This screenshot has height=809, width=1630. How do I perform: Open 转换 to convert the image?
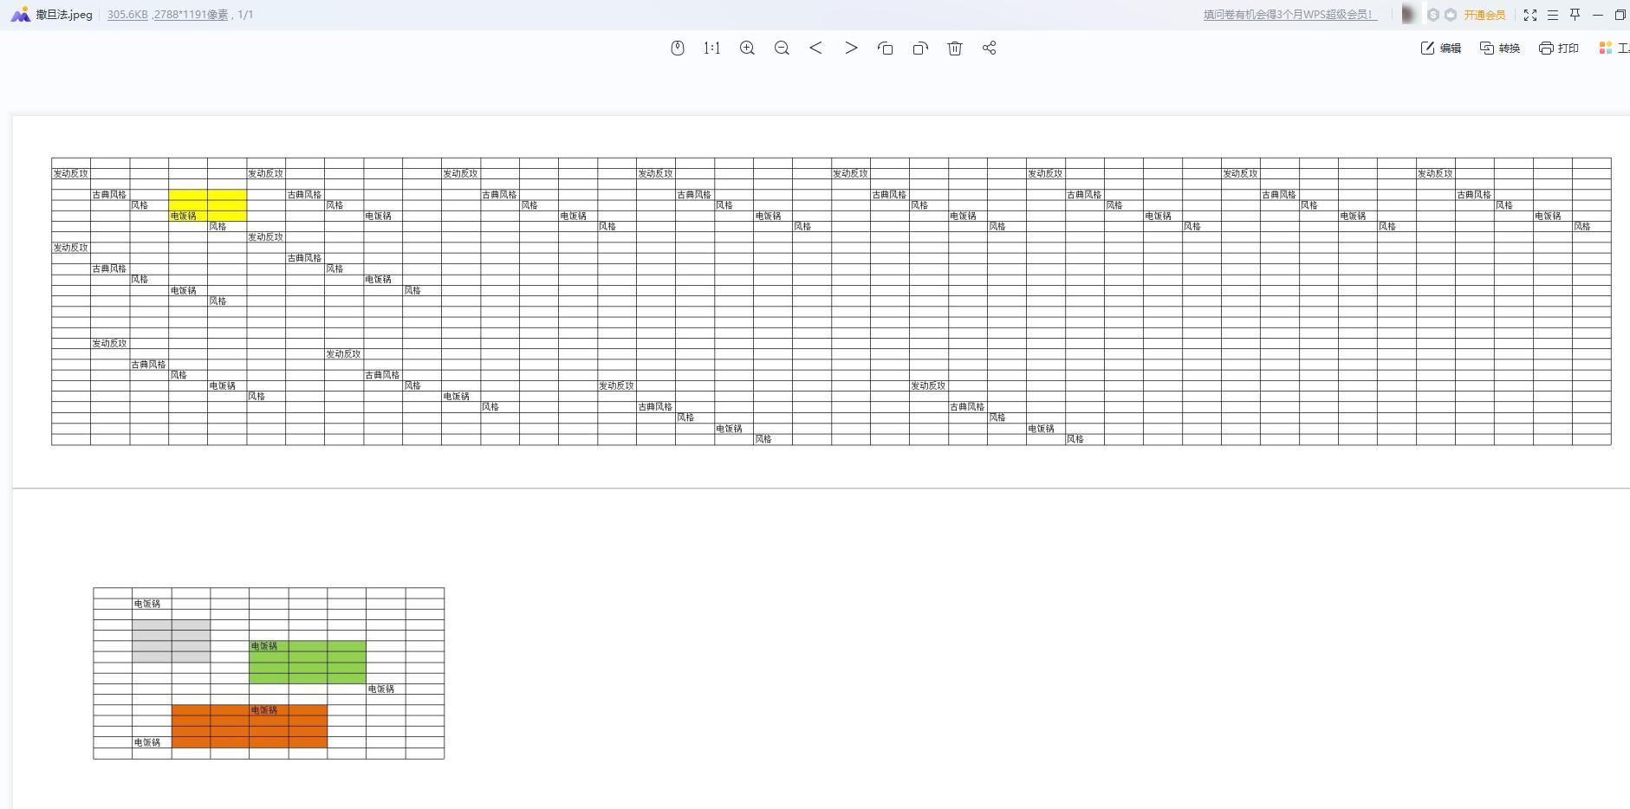tap(1500, 49)
